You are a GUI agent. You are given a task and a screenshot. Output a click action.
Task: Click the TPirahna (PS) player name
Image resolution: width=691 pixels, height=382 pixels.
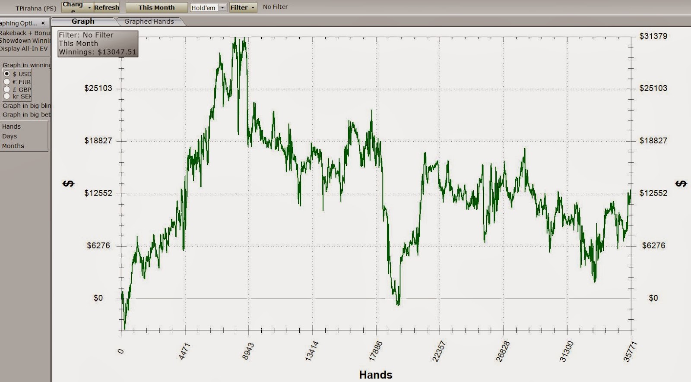point(36,8)
